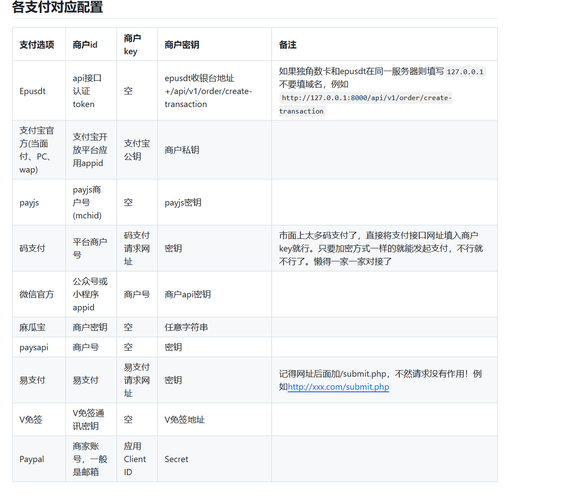Select the paysapi row label

(x=32, y=347)
